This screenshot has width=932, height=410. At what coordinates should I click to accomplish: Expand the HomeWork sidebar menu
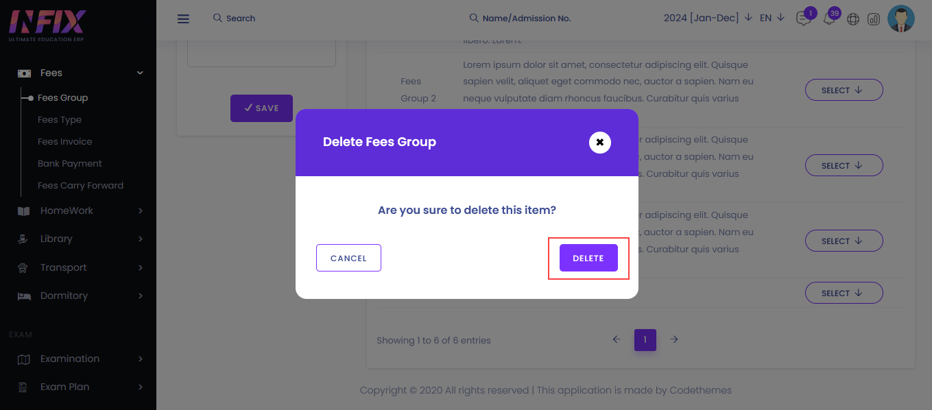[x=81, y=210]
